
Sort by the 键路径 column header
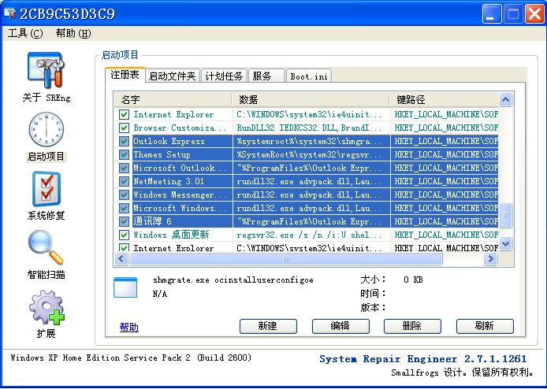[x=444, y=100]
